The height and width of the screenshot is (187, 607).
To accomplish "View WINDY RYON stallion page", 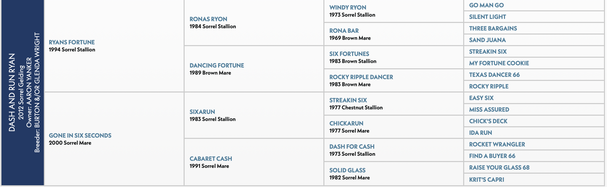I will (x=348, y=8).
